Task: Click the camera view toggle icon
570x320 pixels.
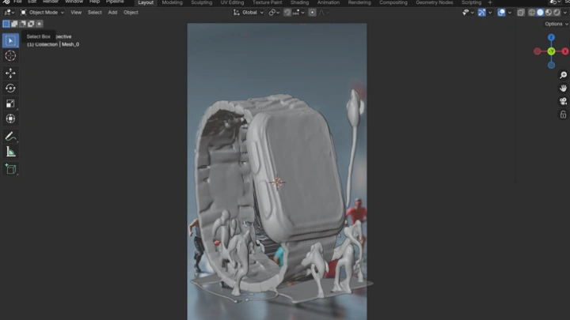Action: [x=563, y=101]
